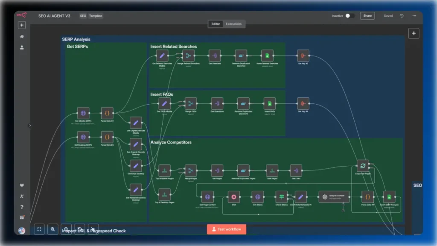Toggle the Inactive workflow switch
This screenshot has height=246, width=437.
click(350, 16)
